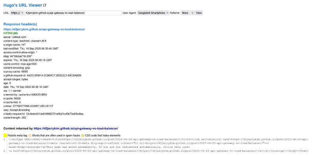Click the doctype html source line
Screen dimensions: 315x156
[159, 143]
